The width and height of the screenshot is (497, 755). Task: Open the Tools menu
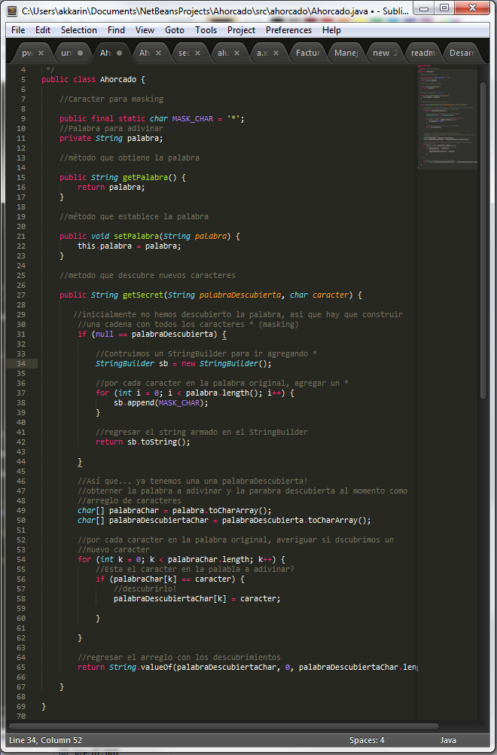[206, 30]
